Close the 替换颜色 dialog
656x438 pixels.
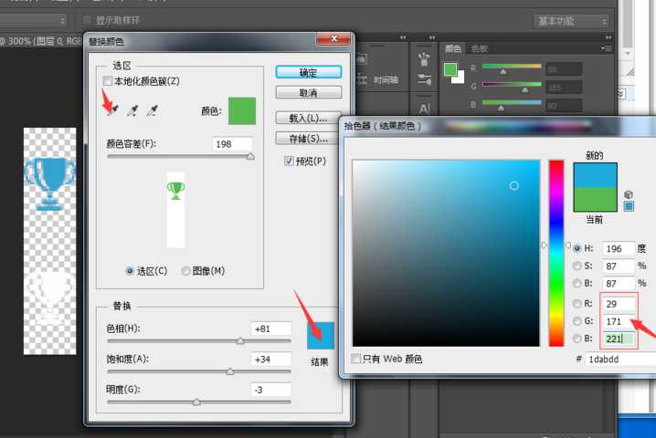(333, 39)
